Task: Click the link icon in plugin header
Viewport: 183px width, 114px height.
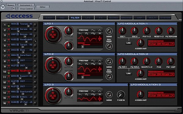Action: click(x=2, y=7)
